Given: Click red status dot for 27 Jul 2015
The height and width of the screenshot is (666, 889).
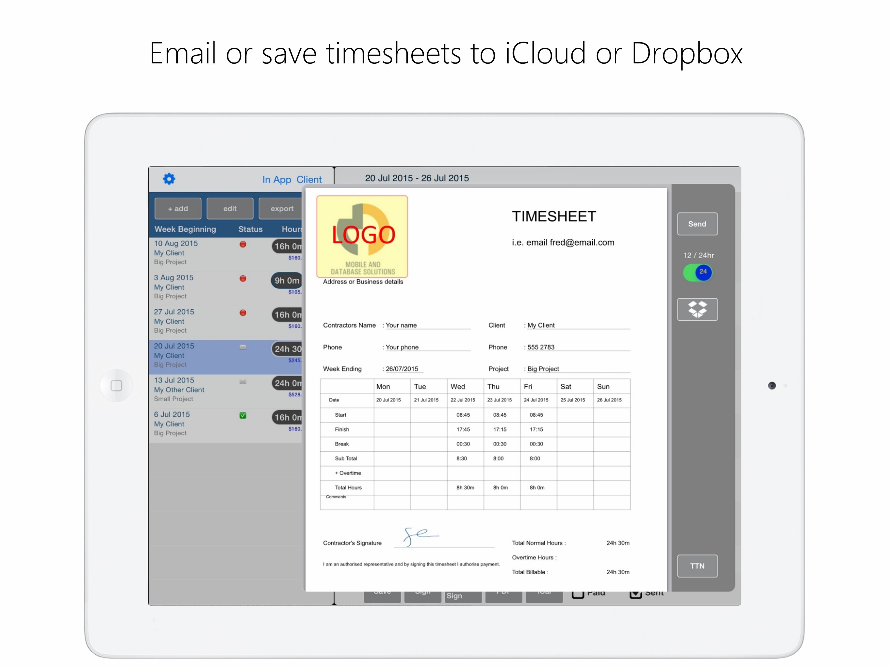Looking at the screenshot, I should click(243, 313).
